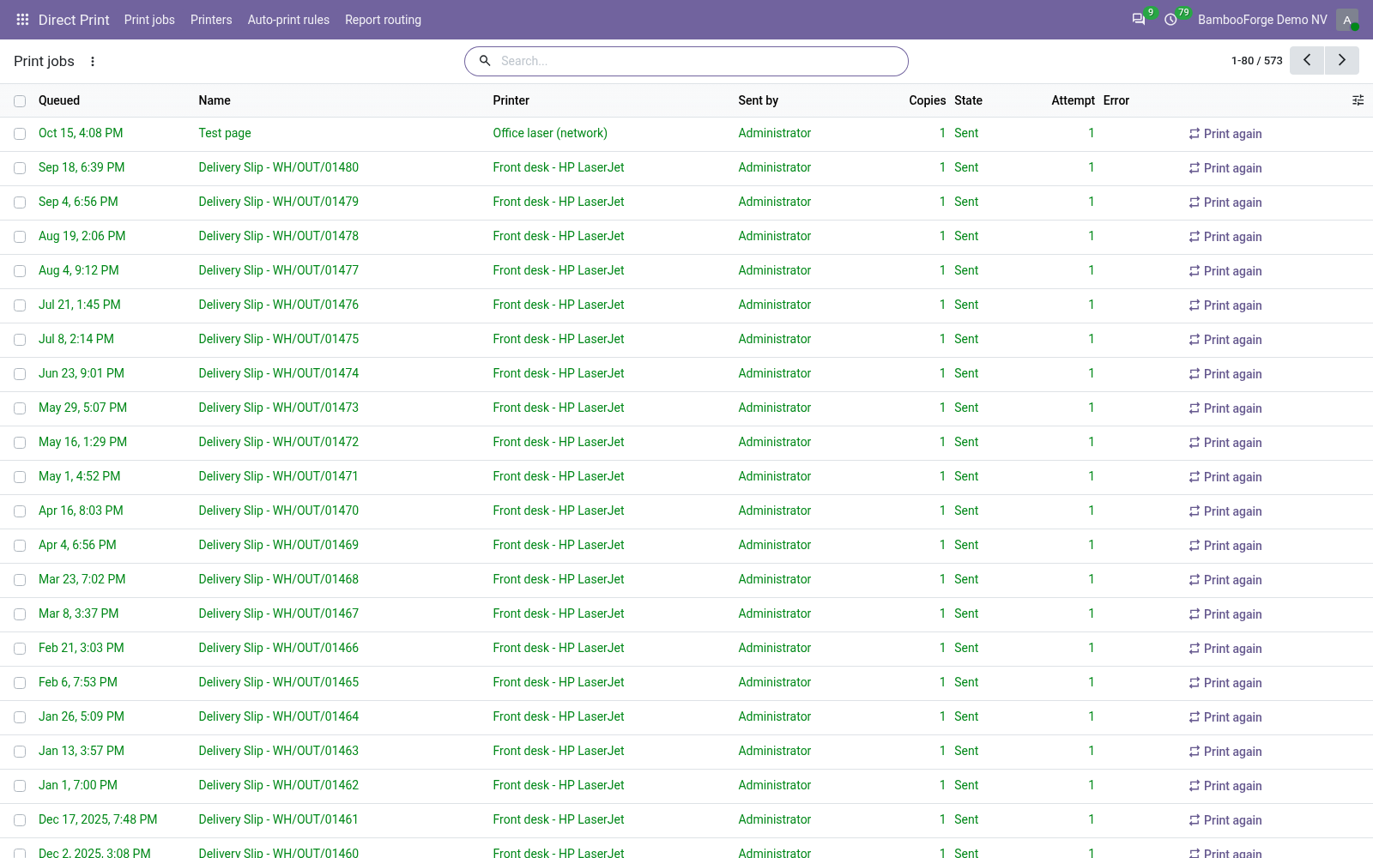Print again Delivery Slip WH/OUT/01462
The width and height of the screenshot is (1373, 858).
pos(1225,786)
